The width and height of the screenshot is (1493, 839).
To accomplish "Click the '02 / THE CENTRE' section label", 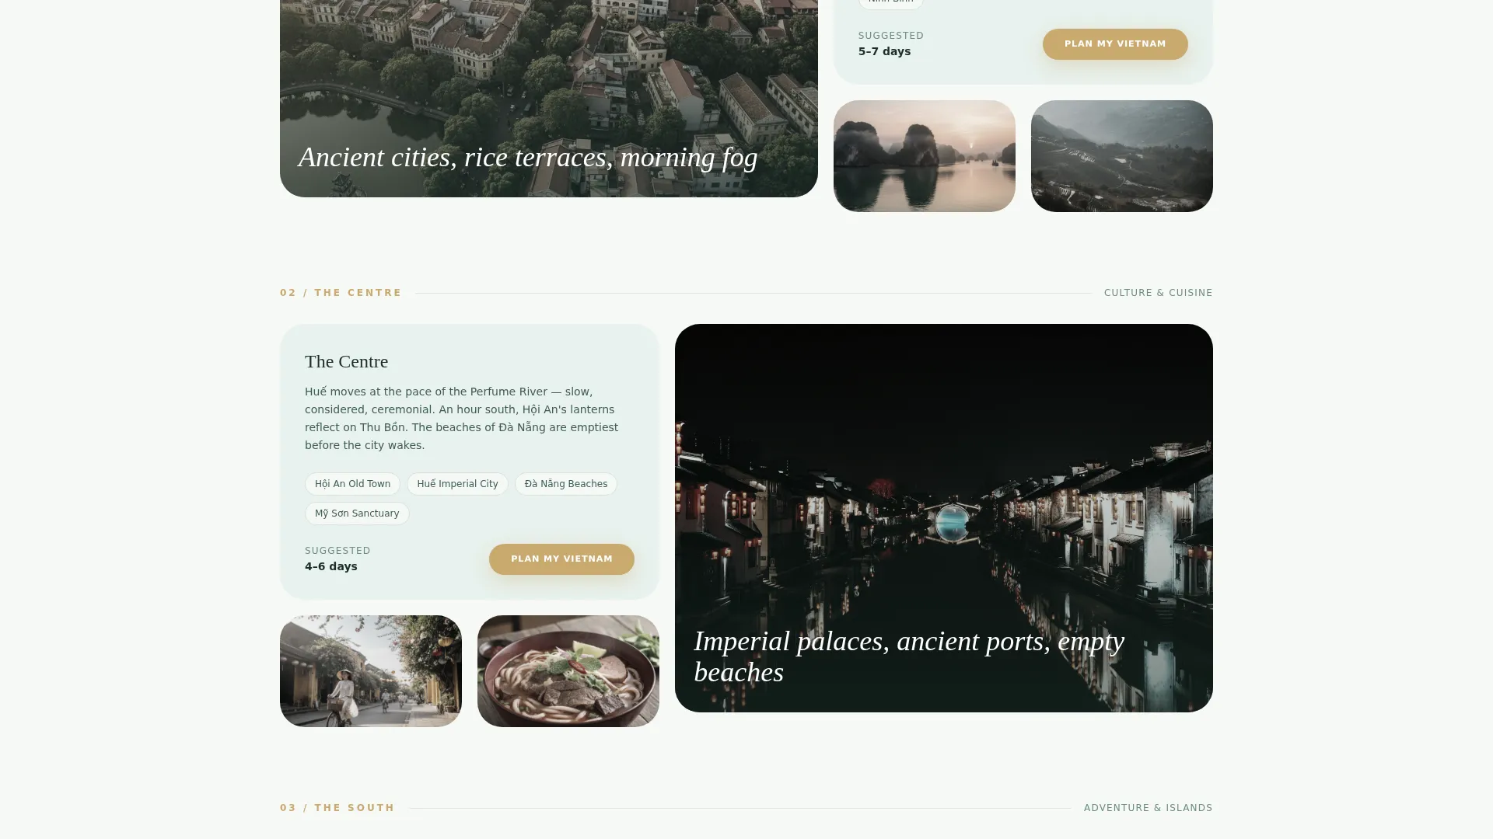I will pos(341,293).
